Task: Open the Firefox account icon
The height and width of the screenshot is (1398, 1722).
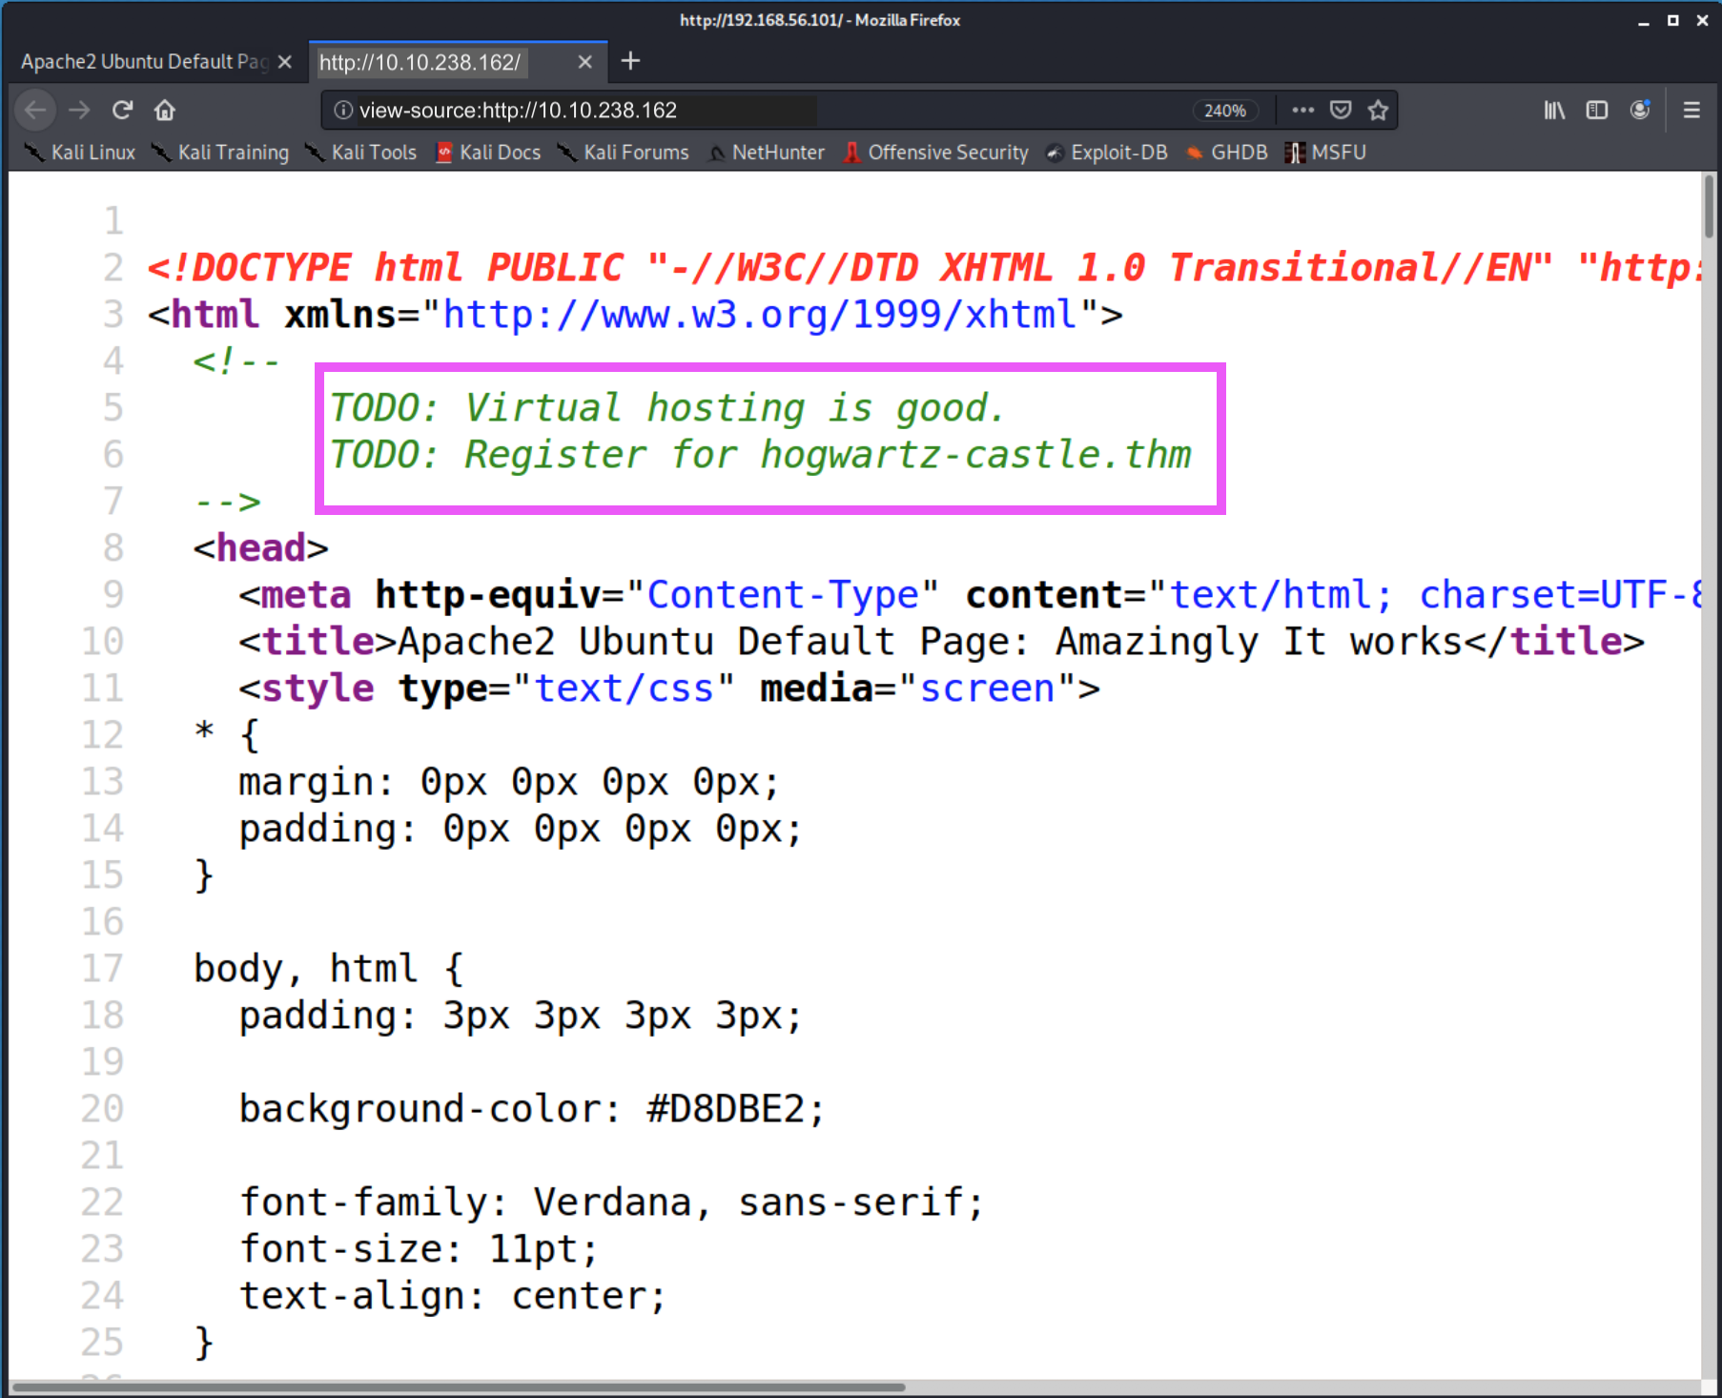Action: click(1640, 111)
